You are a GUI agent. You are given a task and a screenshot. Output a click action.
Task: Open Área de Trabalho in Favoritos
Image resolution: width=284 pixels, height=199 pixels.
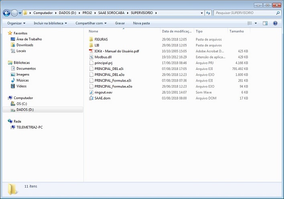pyautogui.click(x=29, y=39)
